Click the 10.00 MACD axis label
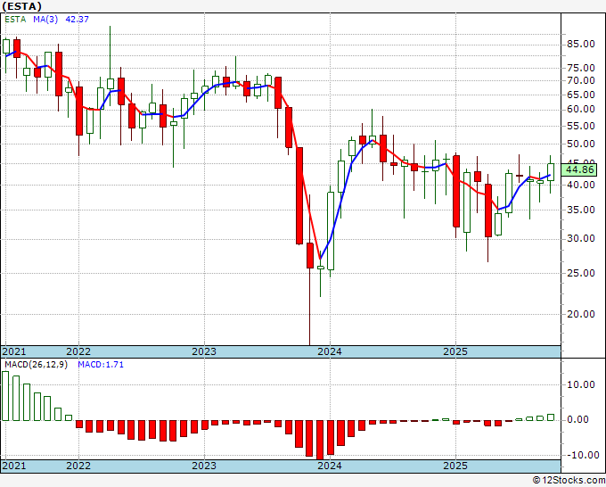The height and width of the screenshot is (487, 606). coord(580,384)
